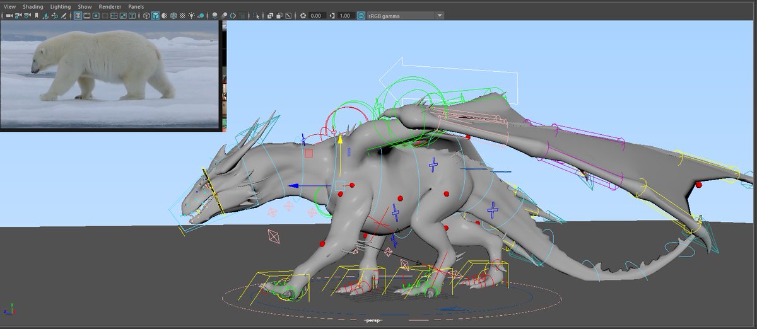Open the Camera Attributes icon
This screenshot has width=757, height=329.
27,15
